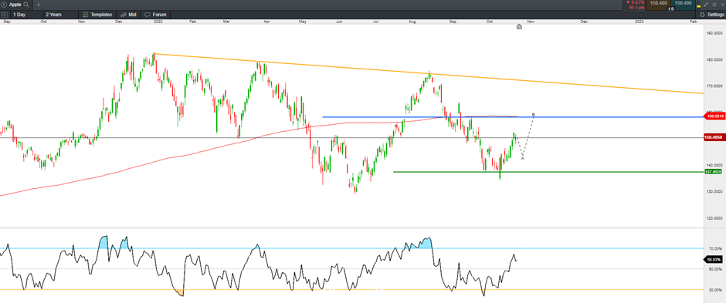The width and height of the screenshot is (726, 303).
Task: Click the buy price 150.490
Action: tap(684, 4)
